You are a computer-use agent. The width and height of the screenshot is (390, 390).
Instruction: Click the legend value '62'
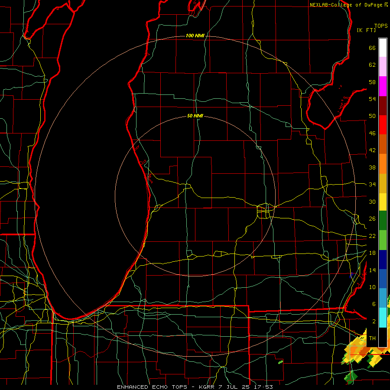[x=372, y=65]
